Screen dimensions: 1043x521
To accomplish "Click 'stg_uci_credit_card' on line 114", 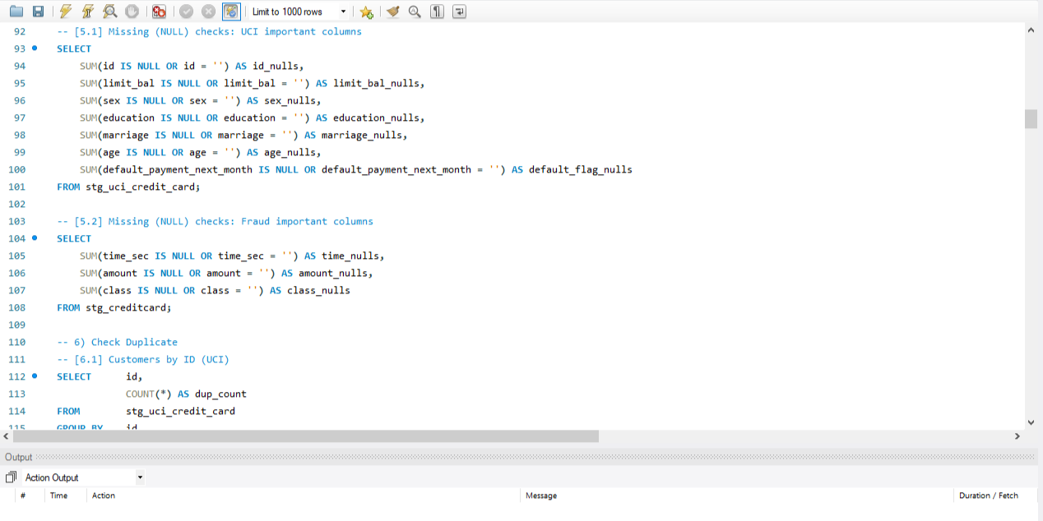I will click(180, 411).
